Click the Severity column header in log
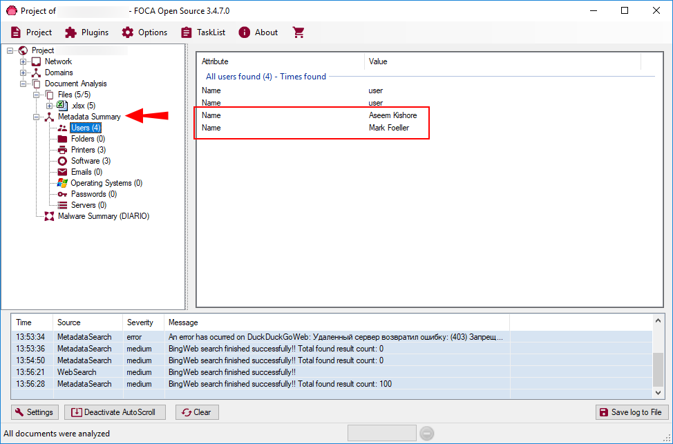673x444 pixels. tap(143, 322)
